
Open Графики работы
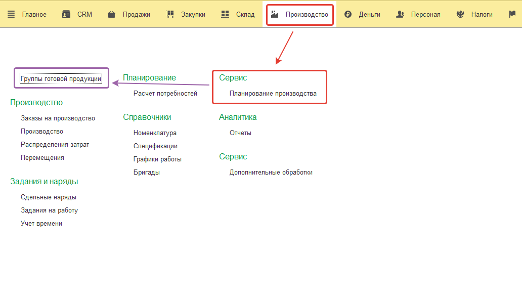(x=157, y=159)
